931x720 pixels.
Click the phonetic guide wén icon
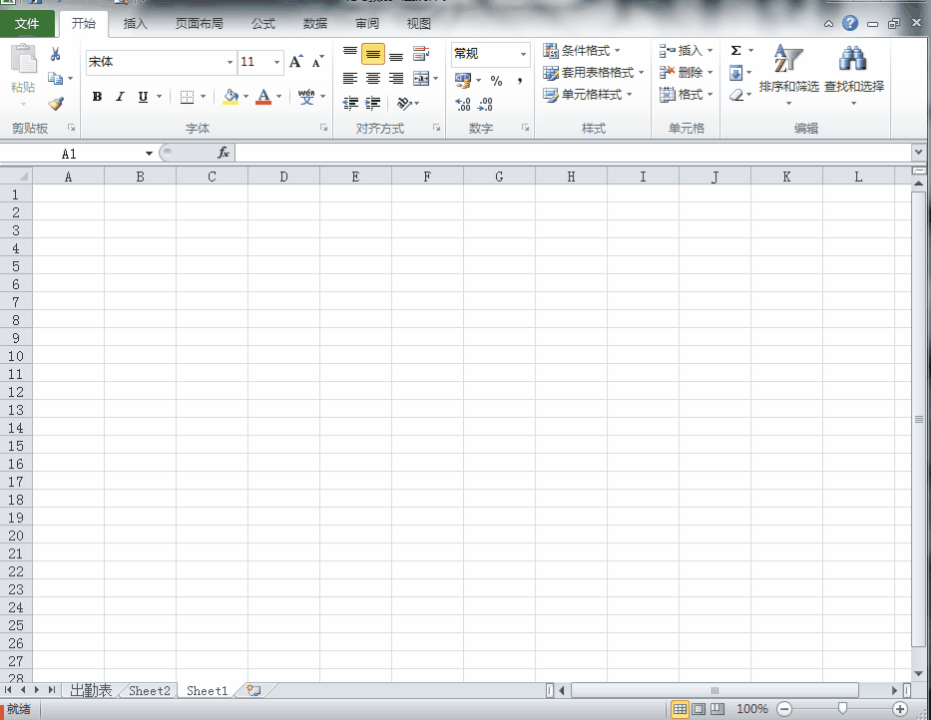tap(306, 96)
